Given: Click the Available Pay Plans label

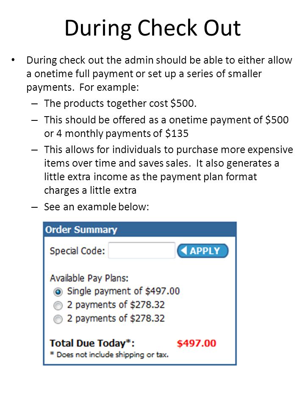Looking at the screenshot, I should point(89,278).
